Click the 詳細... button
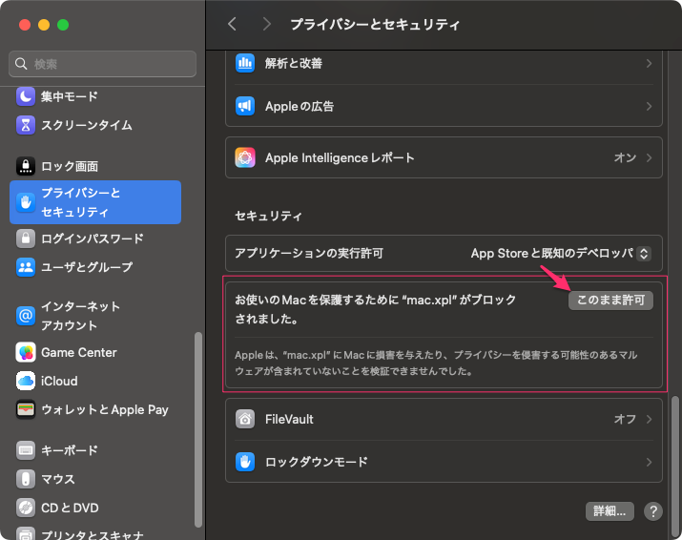 click(610, 511)
